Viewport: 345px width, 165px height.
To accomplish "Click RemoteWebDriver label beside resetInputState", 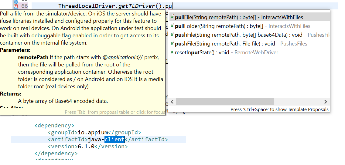I will coord(256,52).
